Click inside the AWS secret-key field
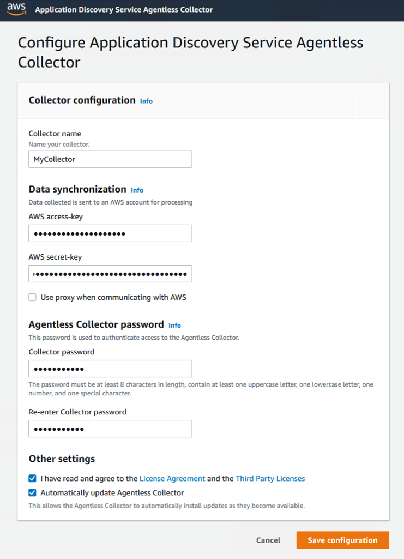Viewport: 404px width, 559px height. point(110,273)
